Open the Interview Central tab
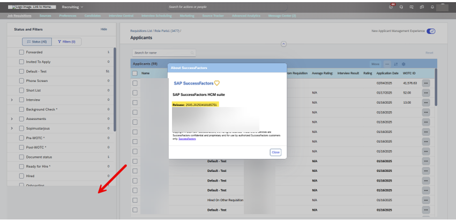Screen dimensions: 456x220 (121, 16)
